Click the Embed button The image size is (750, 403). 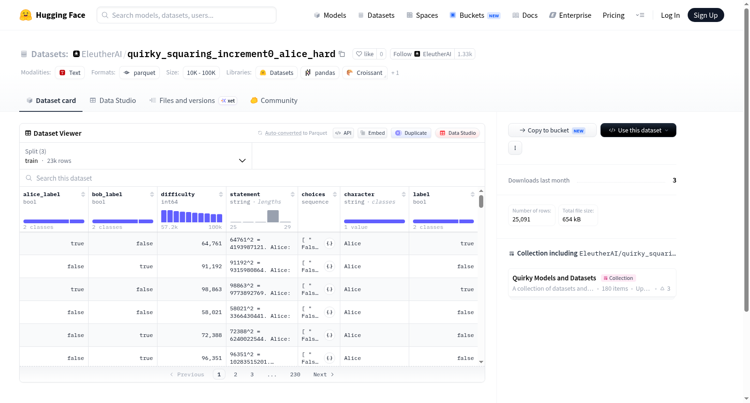[x=372, y=133]
